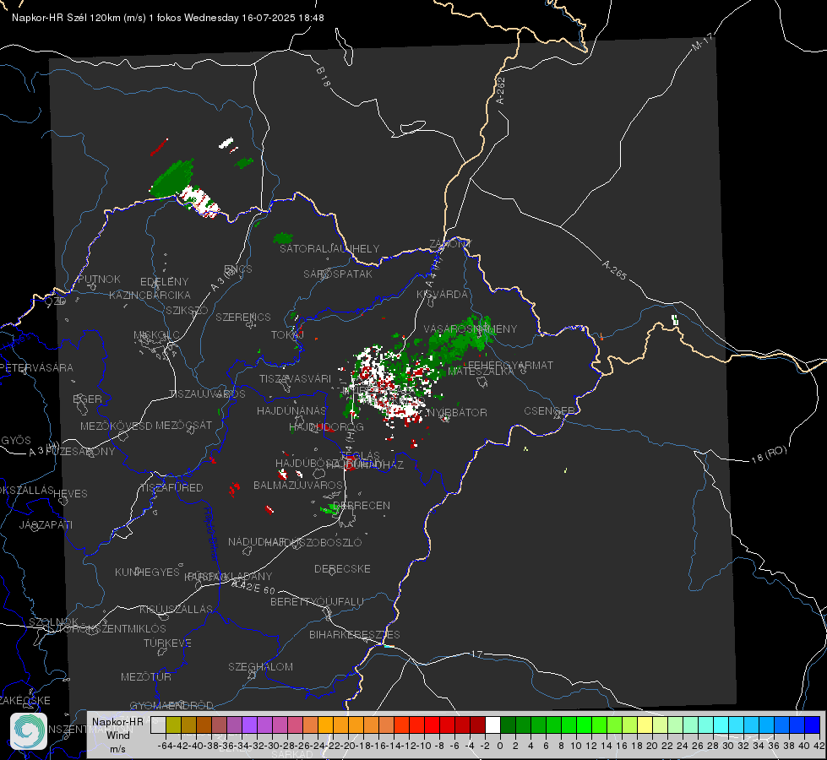Viewport: 827px width, 760px height.
Task: Click the KISÚJSZÁLLÁS city label
Action: [176, 609]
